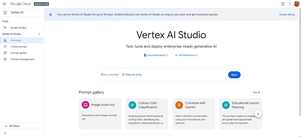
Task: Open Prompt management in sidebar
Action: tap(22, 59)
